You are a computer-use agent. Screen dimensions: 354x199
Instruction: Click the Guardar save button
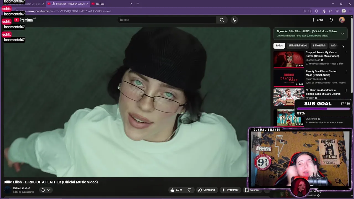pos(252,190)
